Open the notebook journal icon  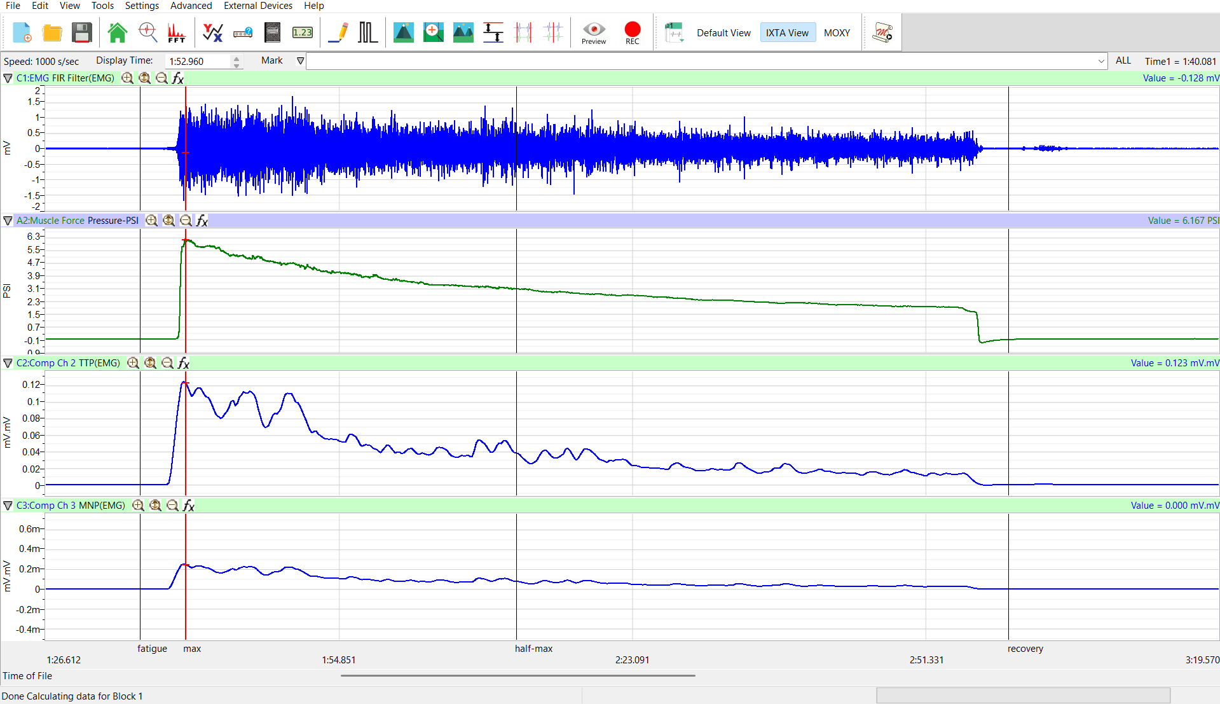pos(272,32)
